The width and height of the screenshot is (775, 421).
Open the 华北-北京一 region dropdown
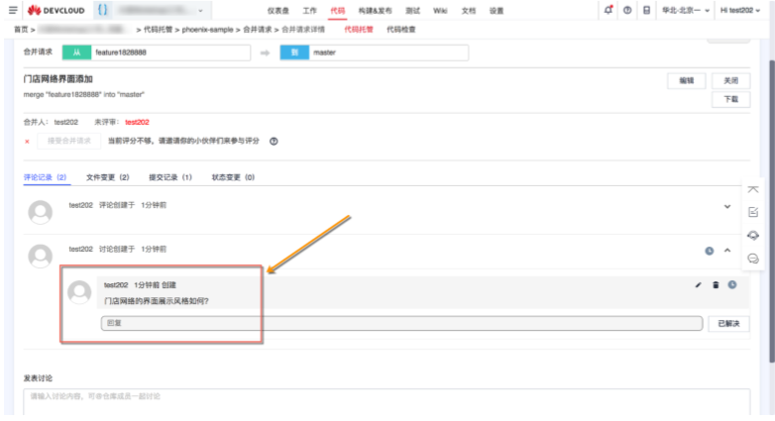coord(686,10)
